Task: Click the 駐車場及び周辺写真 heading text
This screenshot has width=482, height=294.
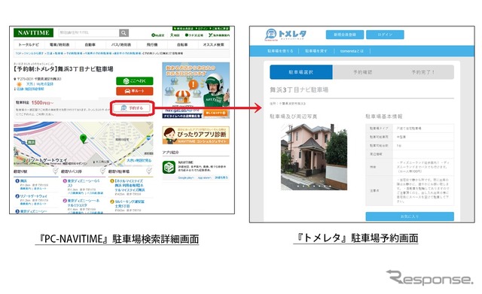Action: click(294, 117)
